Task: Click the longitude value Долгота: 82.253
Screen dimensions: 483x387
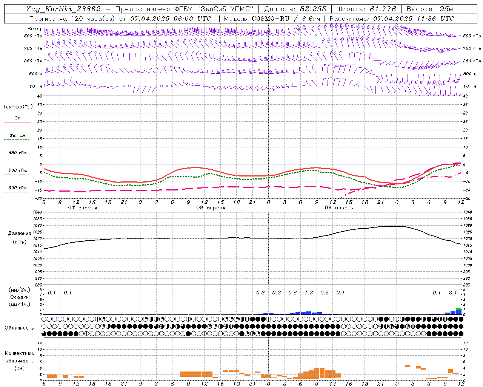Action: pos(295,9)
